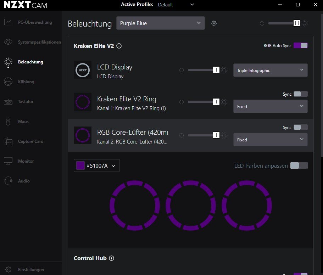The height and width of the screenshot is (275, 323).
Task: Click the Maus mouse icon
Action: tap(8, 122)
